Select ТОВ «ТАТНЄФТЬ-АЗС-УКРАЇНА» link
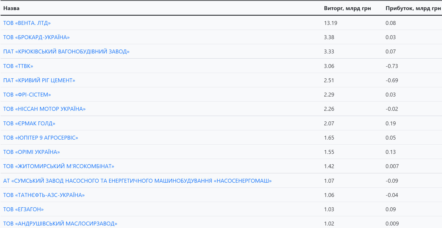The height and width of the screenshot is (228, 442). pyautogui.click(x=44, y=195)
